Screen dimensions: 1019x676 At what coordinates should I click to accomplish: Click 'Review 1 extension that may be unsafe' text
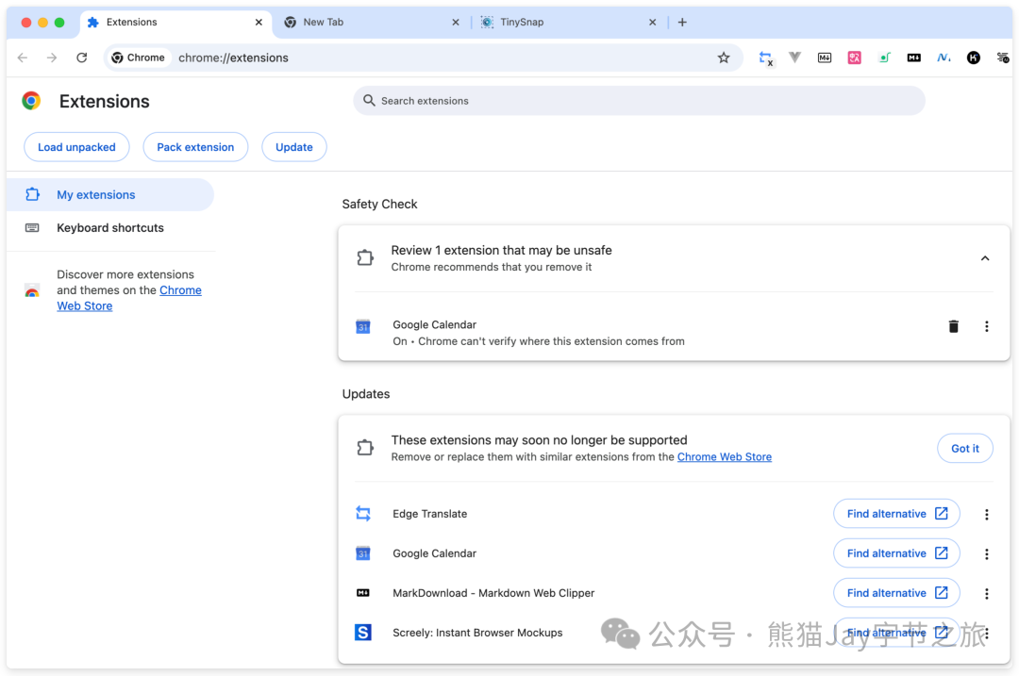501,250
